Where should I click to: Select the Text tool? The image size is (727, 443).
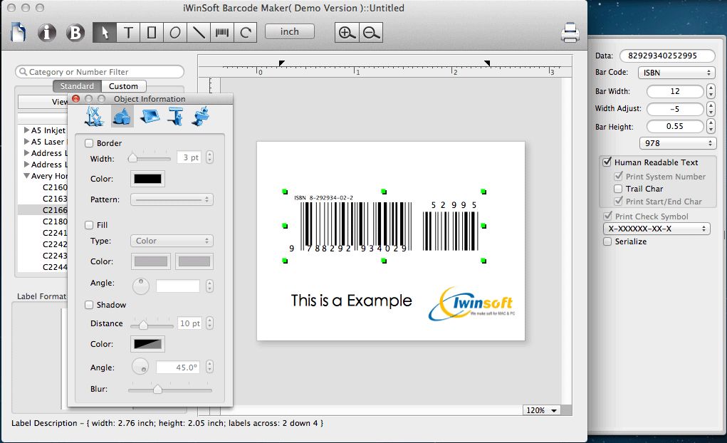pyautogui.click(x=128, y=33)
